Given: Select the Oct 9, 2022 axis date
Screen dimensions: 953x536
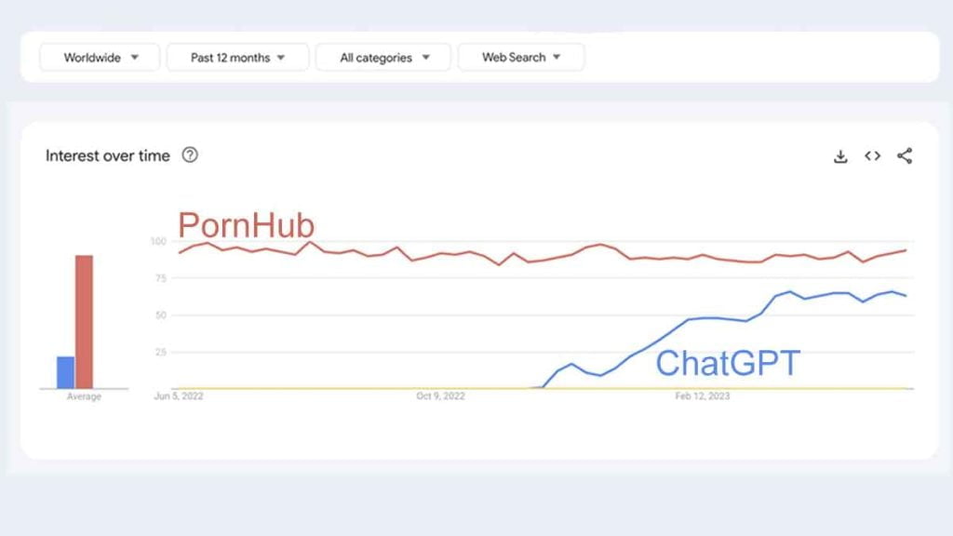Looking at the screenshot, I should (x=440, y=396).
